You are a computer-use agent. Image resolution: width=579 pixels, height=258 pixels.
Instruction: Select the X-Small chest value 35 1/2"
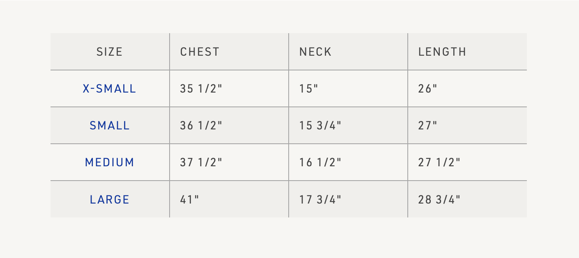[201, 89]
